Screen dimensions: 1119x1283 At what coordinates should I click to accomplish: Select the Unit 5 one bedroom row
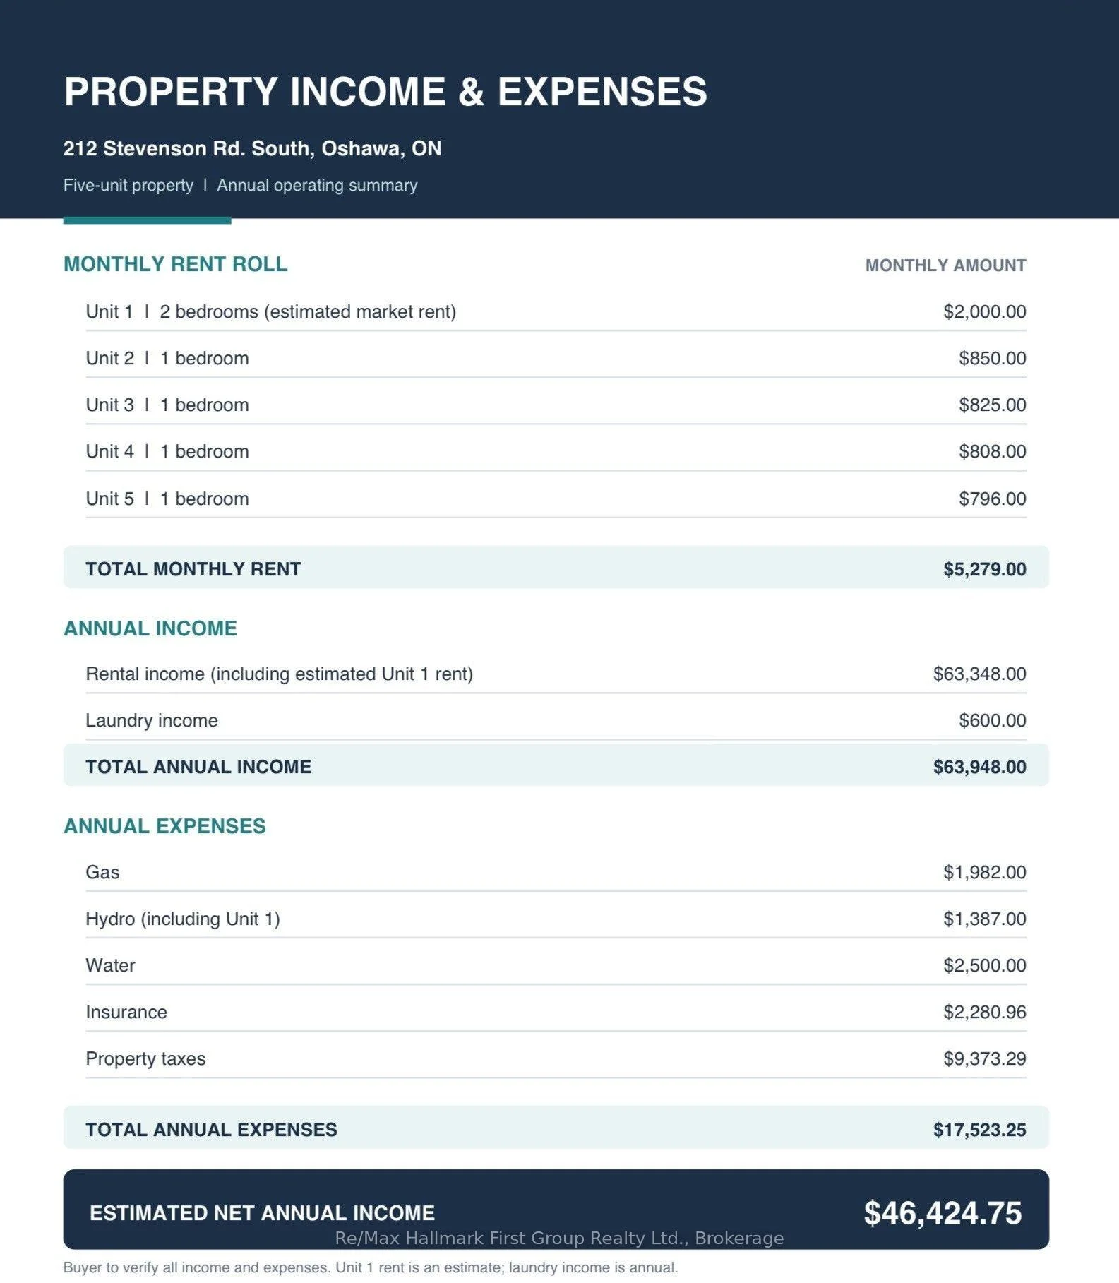(x=556, y=499)
